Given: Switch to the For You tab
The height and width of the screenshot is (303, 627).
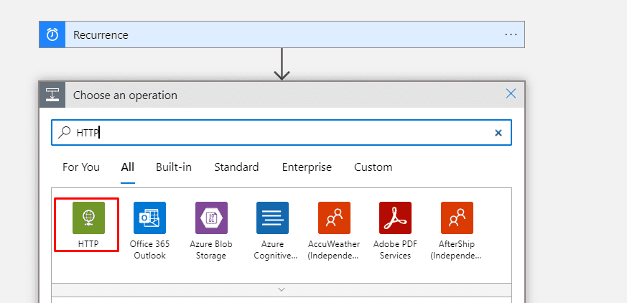Looking at the screenshot, I should pyautogui.click(x=81, y=167).
